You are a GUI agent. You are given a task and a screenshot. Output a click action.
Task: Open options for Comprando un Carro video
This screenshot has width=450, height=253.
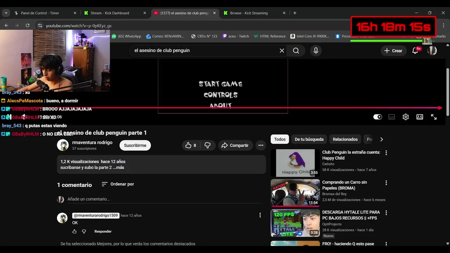[386, 183]
